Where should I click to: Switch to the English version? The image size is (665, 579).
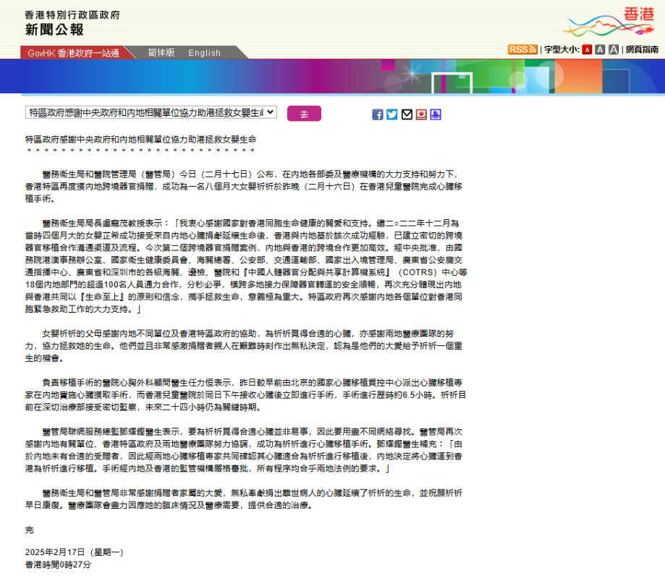click(205, 53)
